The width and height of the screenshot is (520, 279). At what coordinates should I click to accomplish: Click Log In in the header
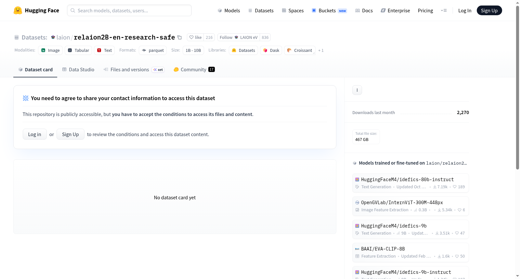(465, 10)
